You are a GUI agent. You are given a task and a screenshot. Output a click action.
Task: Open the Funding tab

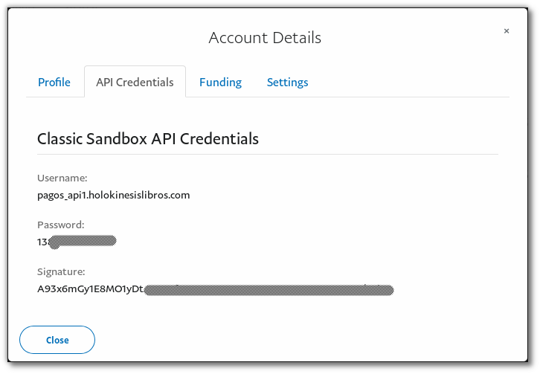[220, 83]
